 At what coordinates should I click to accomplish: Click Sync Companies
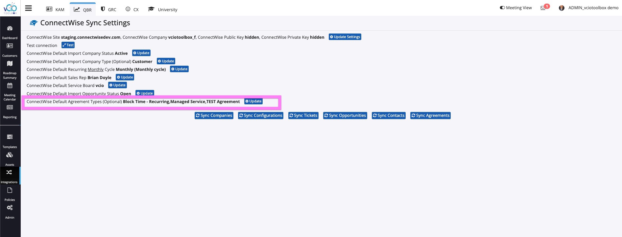(x=214, y=116)
